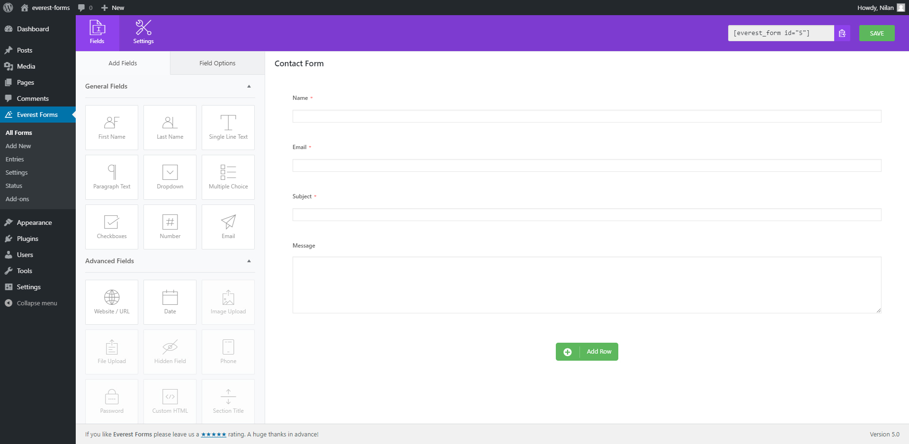
Task: Copy the form shortcode to clipboard
Action: (x=842, y=33)
